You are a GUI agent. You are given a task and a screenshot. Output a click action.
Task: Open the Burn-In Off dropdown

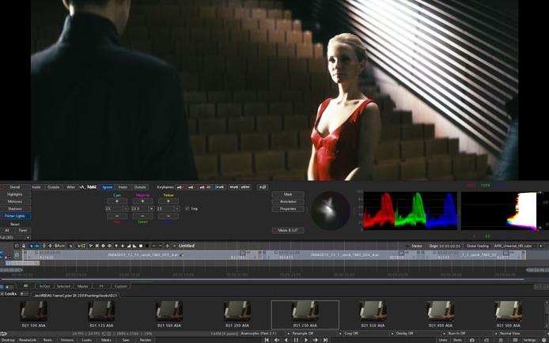(x=472, y=334)
